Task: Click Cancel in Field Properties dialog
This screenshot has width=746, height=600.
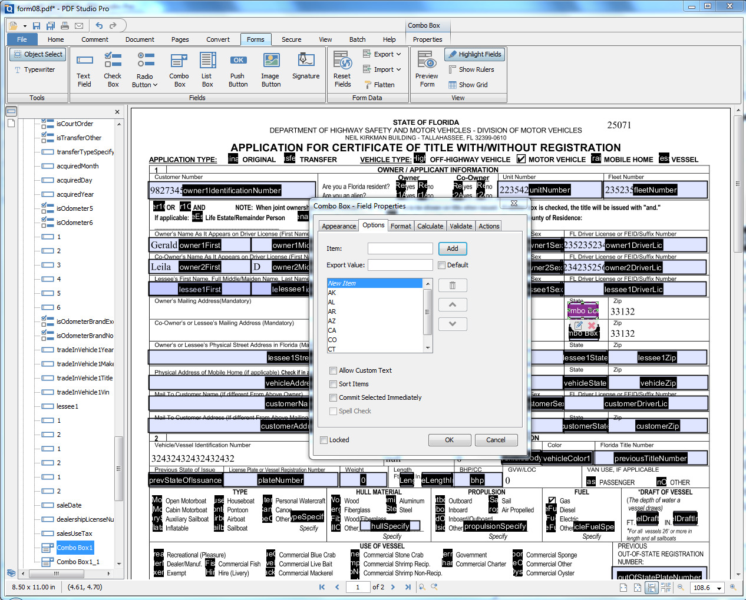Action: pyautogui.click(x=496, y=440)
